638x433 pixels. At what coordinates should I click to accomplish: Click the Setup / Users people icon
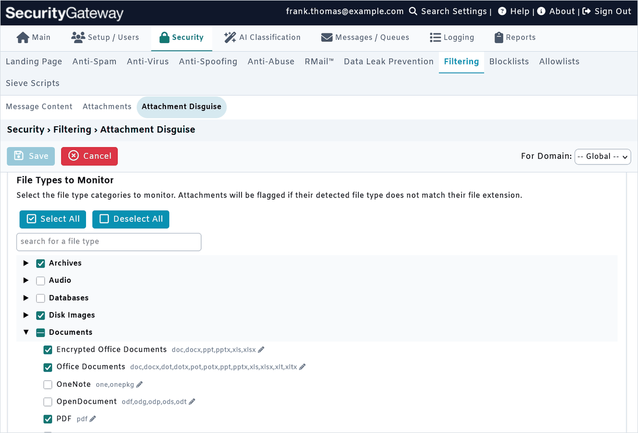click(78, 38)
